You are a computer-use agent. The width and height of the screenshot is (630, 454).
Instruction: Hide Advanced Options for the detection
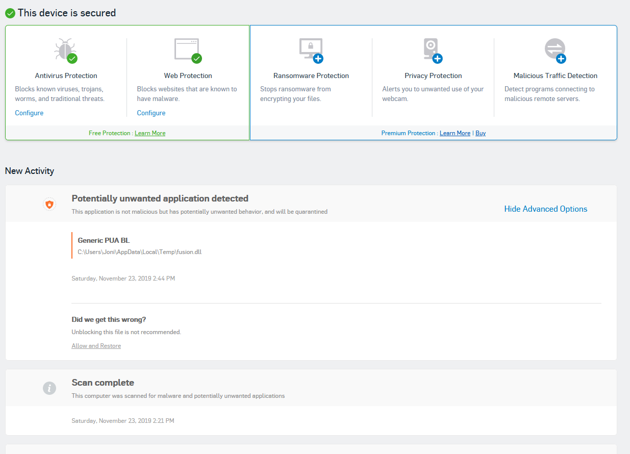tap(545, 209)
